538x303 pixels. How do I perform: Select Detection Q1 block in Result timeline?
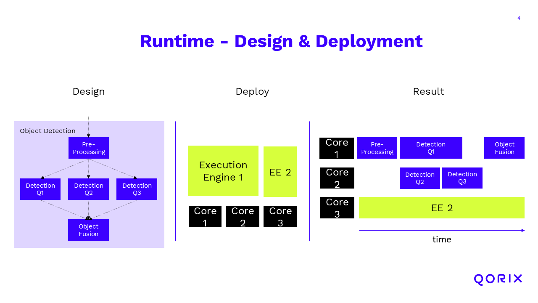[x=431, y=148]
